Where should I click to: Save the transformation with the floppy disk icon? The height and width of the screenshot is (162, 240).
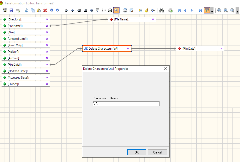(x=11, y=10)
